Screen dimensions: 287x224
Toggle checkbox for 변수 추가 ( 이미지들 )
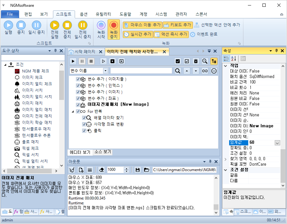[x=78, y=79]
